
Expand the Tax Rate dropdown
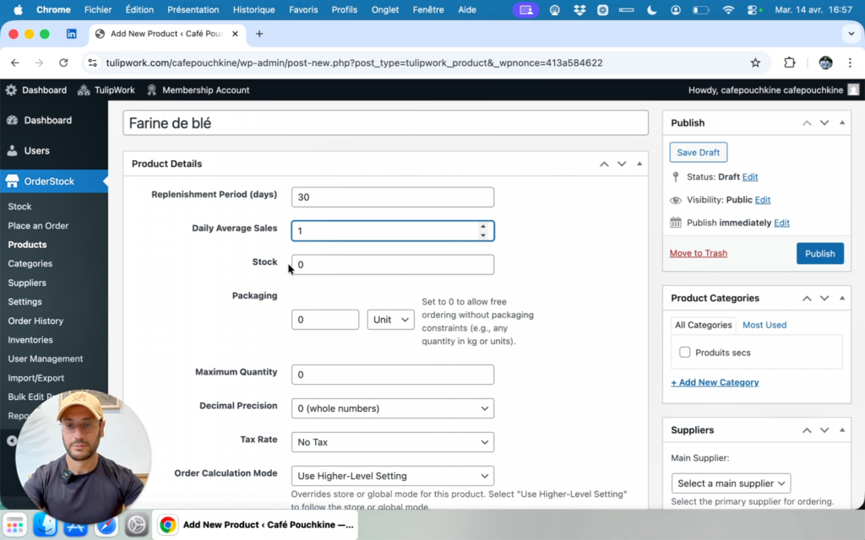392,442
